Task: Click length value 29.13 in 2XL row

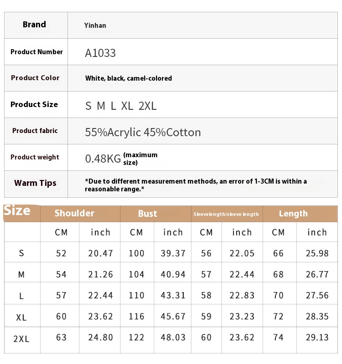Action: [317, 338]
